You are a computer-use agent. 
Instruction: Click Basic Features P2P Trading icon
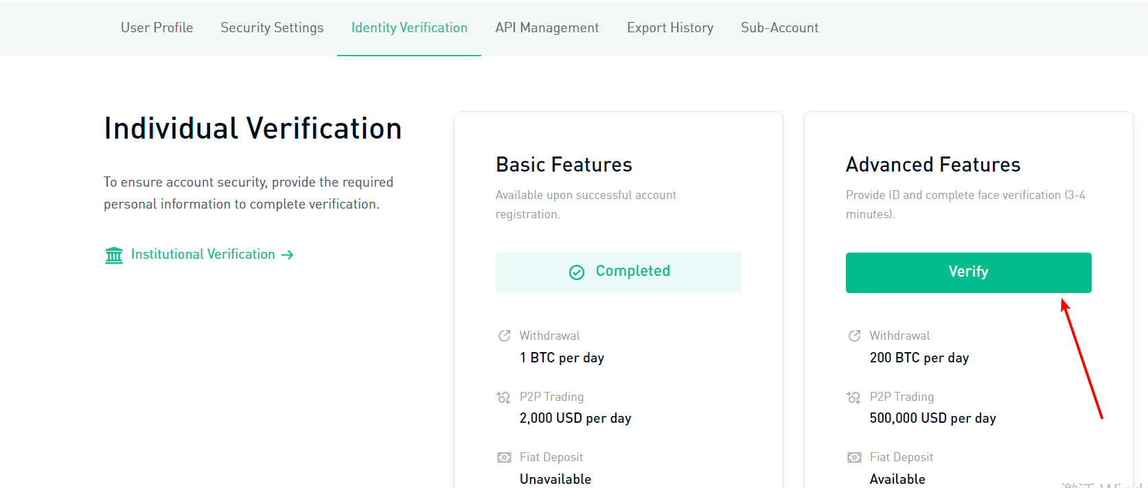click(x=503, y=397)
